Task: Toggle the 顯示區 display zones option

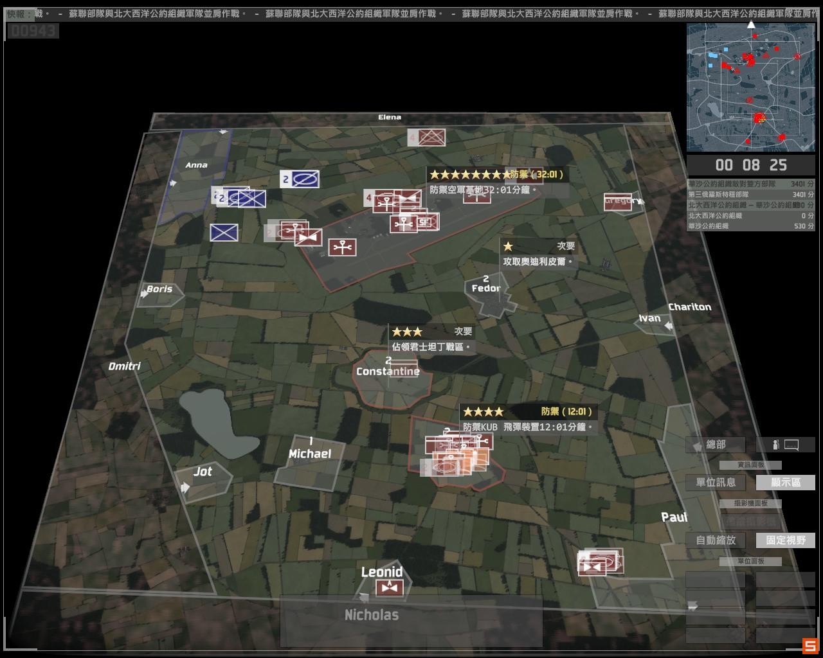Action: (785, 483)
